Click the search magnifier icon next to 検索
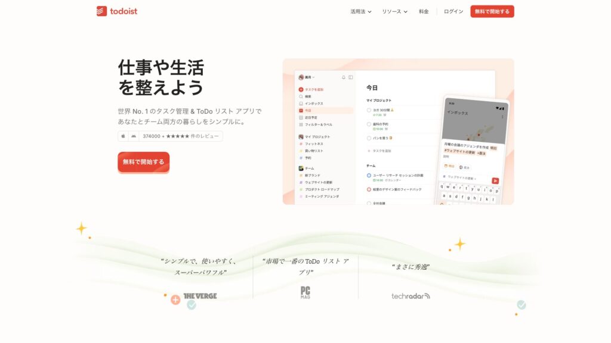 pos(301,96)
